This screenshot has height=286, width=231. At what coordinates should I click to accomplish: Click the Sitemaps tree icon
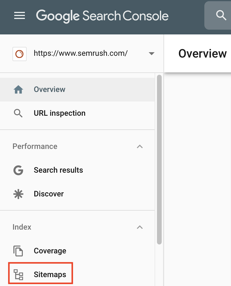tap(18, 274)
